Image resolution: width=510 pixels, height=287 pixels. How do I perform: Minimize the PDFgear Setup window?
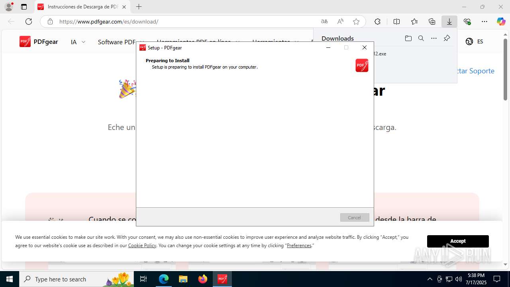coord(328,47)
